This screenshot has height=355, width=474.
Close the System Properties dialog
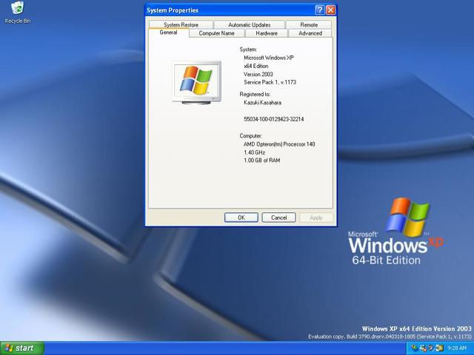click(331, 10)
